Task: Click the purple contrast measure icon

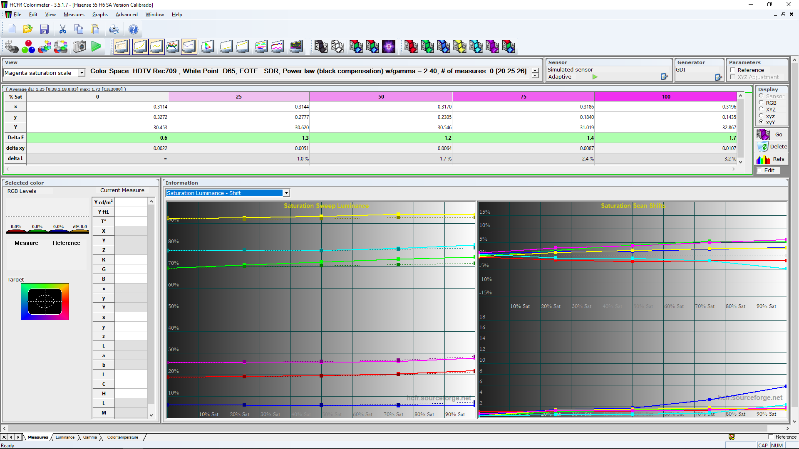Action: click(389, 47)
